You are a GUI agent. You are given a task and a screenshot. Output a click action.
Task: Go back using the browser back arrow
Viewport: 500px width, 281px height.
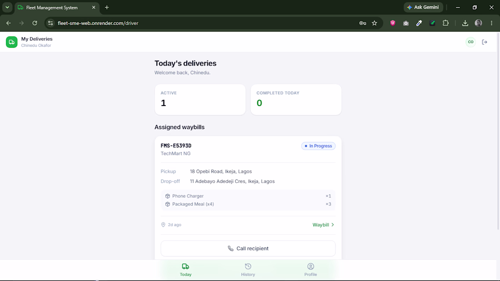[x=9, y=23]
